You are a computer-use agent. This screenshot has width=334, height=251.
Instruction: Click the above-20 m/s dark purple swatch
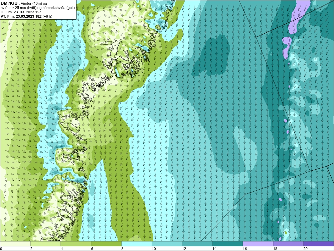[319, 244]
